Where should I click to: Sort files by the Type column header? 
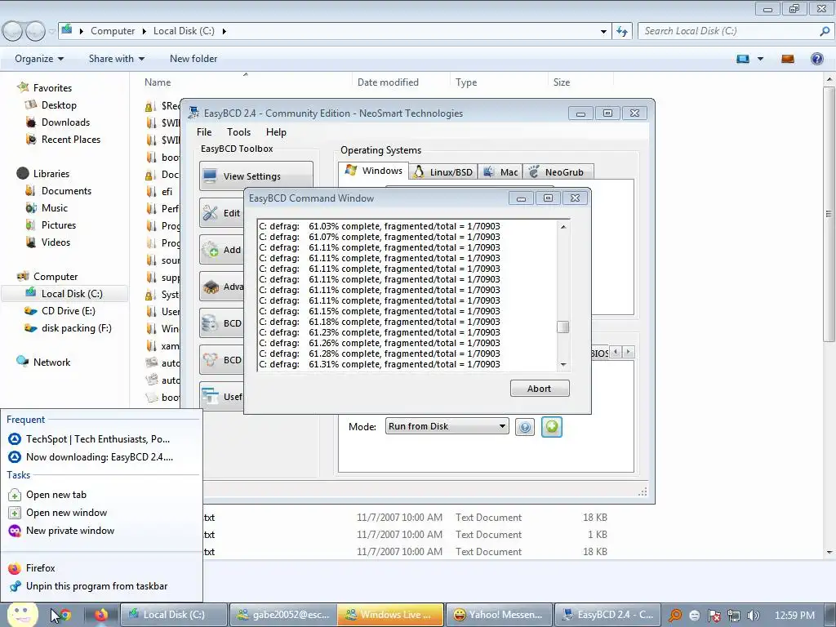(x=466, y=82)
